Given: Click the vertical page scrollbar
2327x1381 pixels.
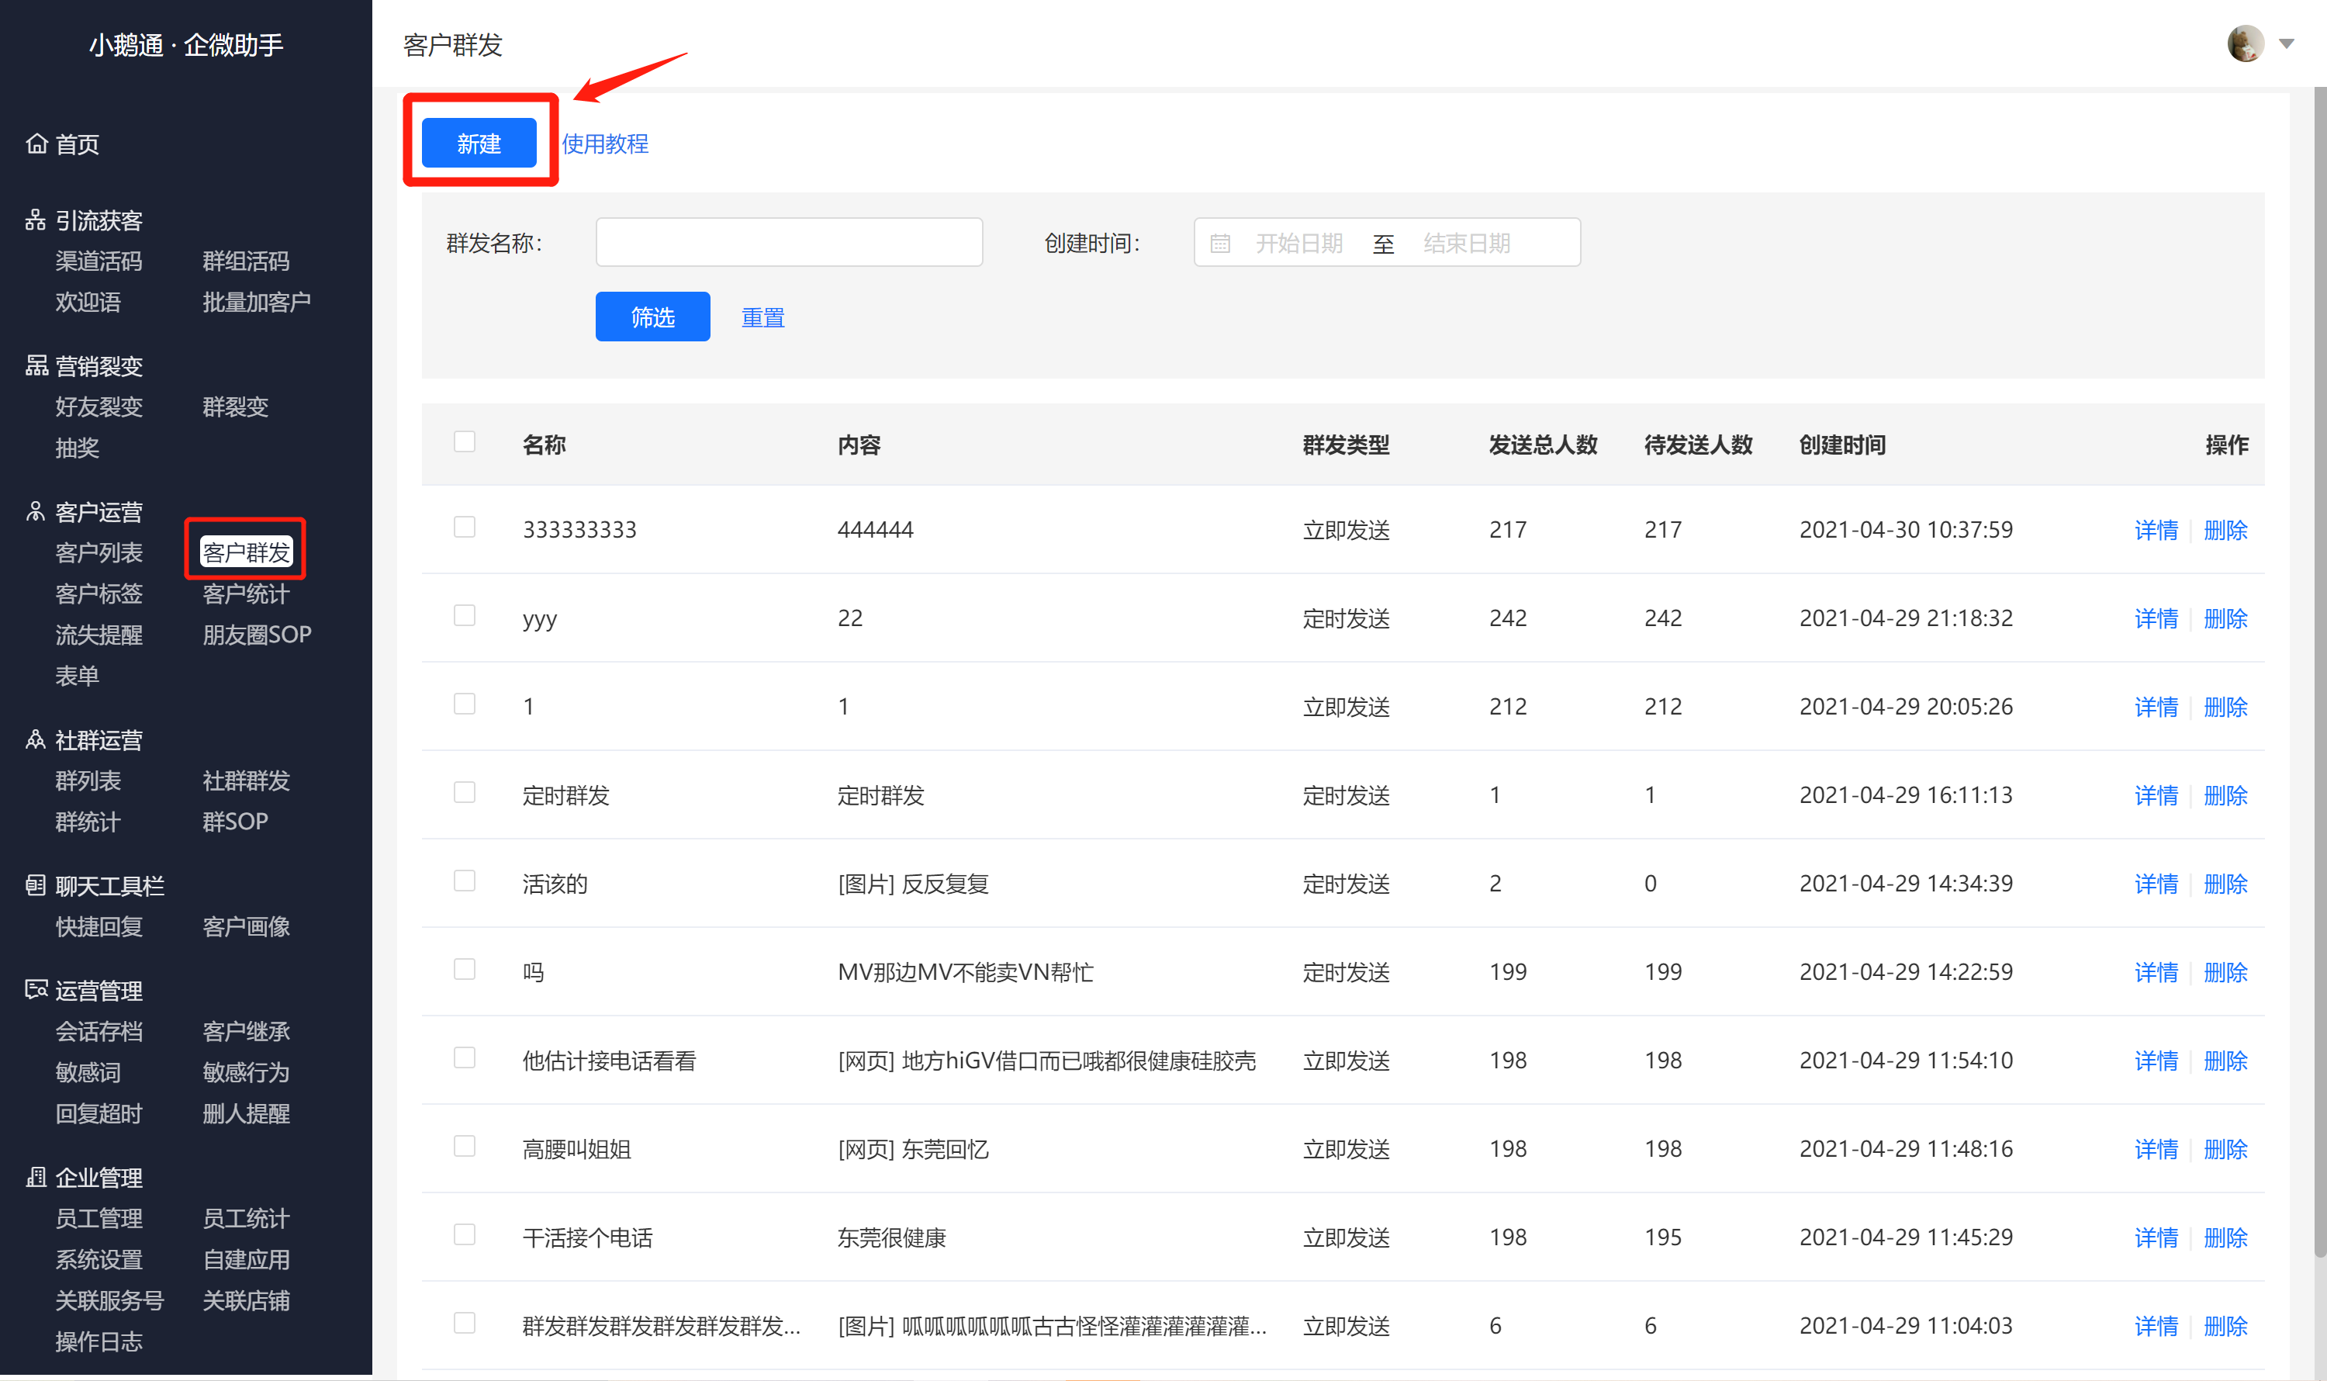Looking at the screenshot, I should pos(2319,670).
